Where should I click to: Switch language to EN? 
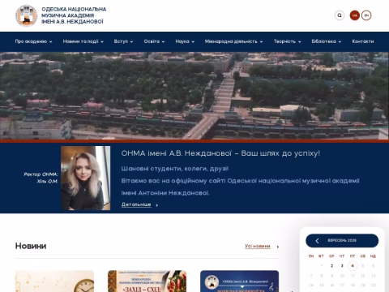pos(366,15)
